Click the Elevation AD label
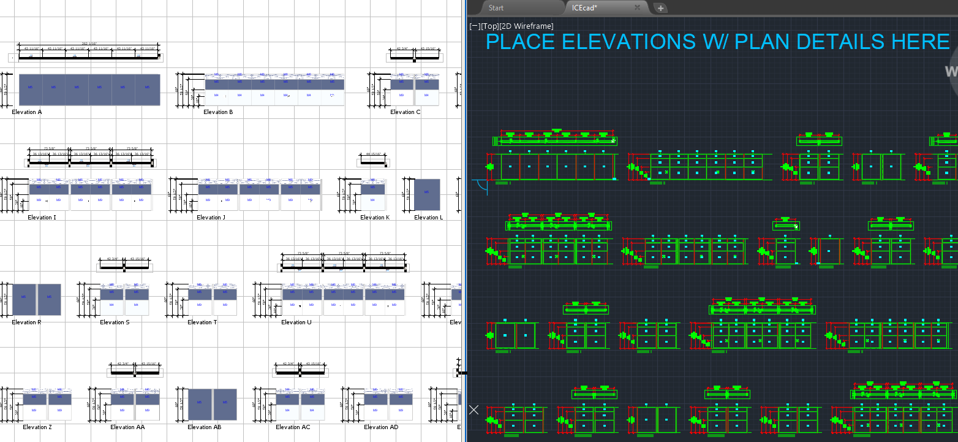 [x=381, y=427]
